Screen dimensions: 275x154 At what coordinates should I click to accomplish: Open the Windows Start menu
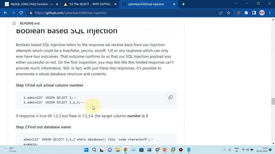click(86, 150)
